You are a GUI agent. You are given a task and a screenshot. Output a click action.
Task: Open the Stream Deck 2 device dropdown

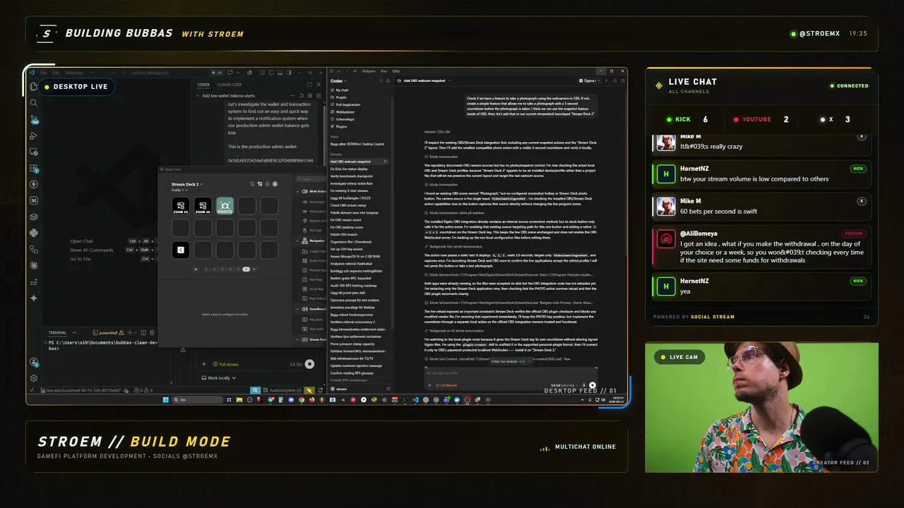click(186, 184)
